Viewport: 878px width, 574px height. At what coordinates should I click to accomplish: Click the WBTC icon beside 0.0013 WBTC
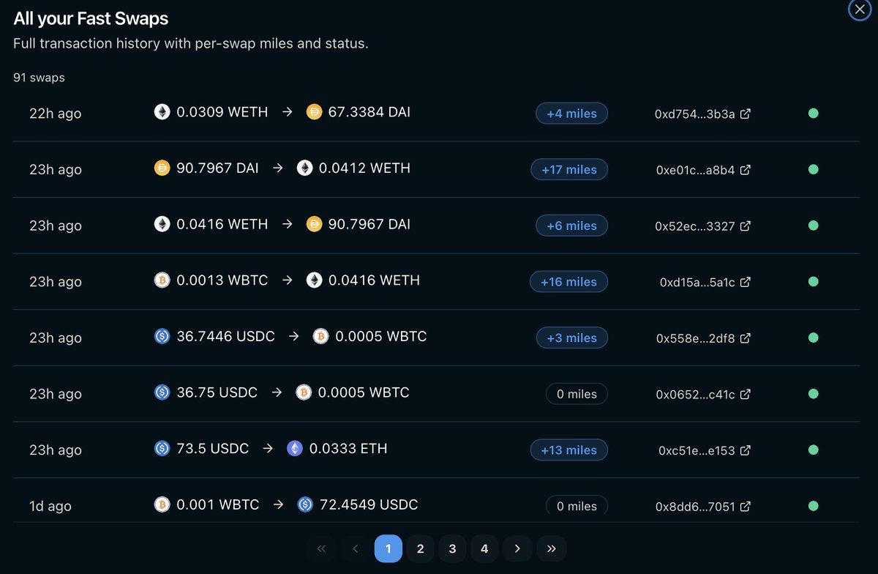pyautogui.click(x=162, y=281)
